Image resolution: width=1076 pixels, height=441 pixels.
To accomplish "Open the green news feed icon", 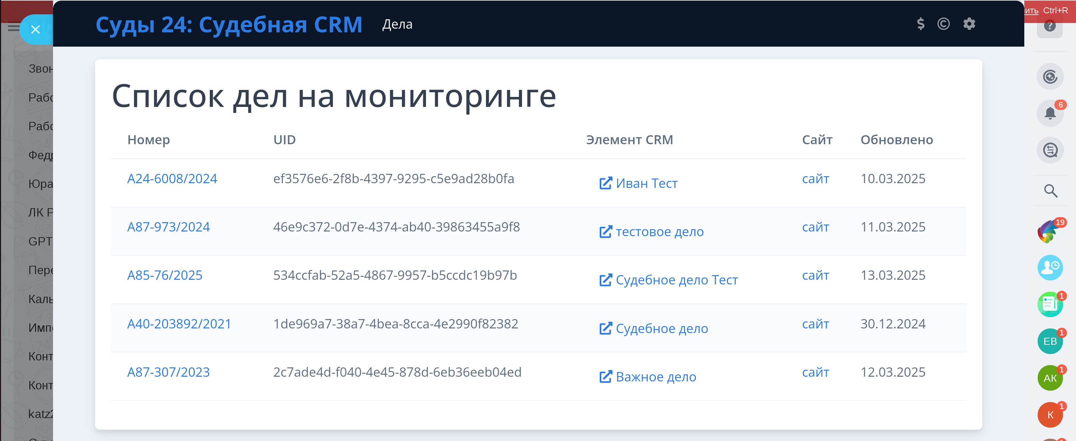I will 1050,304.
